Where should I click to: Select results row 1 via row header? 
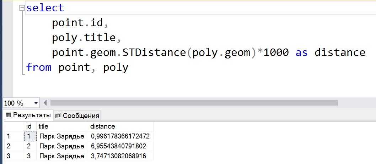click(x=14, y=136)
